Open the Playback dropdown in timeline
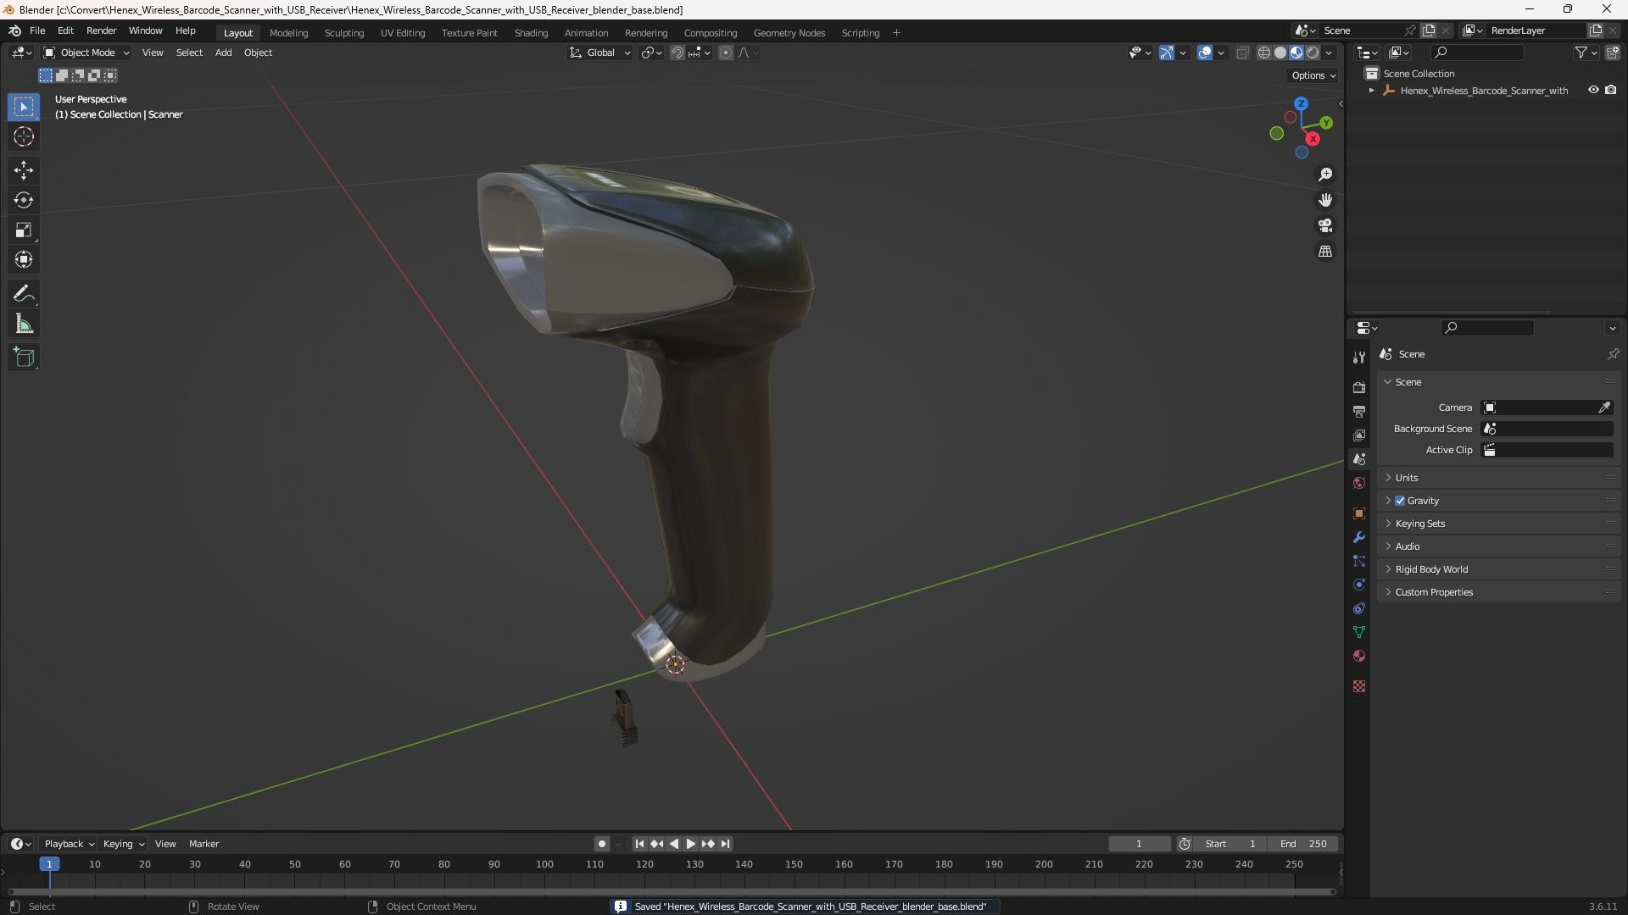Image resolution: width=1628 pixels, height=915 pixels. coord(69,844)
